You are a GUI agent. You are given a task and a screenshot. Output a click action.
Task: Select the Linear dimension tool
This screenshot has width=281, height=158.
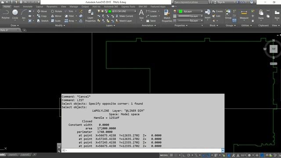(x=151, y=11)
